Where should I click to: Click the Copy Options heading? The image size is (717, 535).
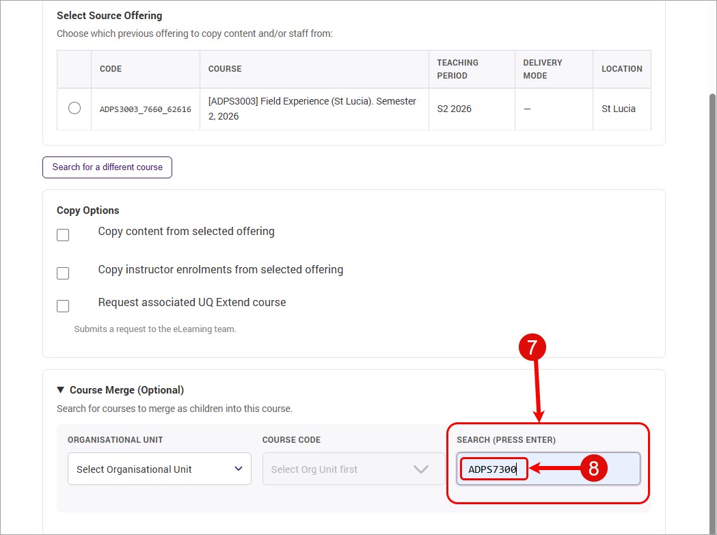click(87, 210)
